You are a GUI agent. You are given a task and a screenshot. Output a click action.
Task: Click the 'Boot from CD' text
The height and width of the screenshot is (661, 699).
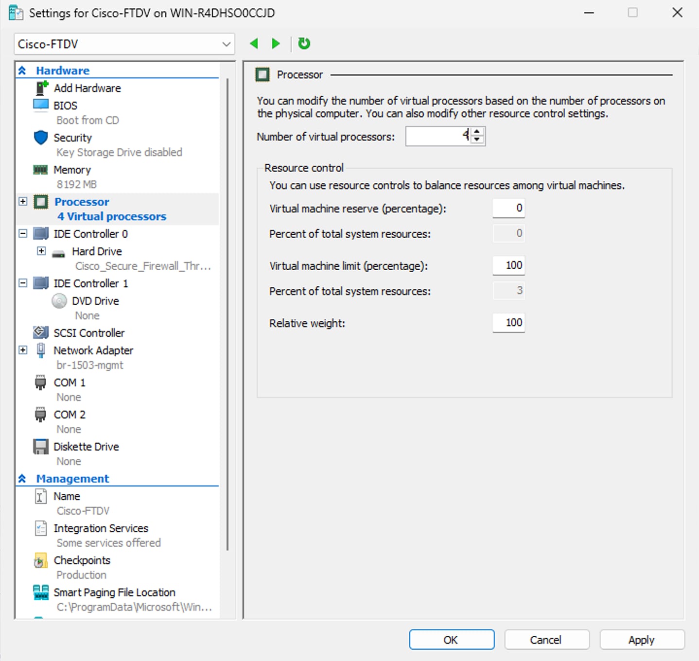coord(87,120)
